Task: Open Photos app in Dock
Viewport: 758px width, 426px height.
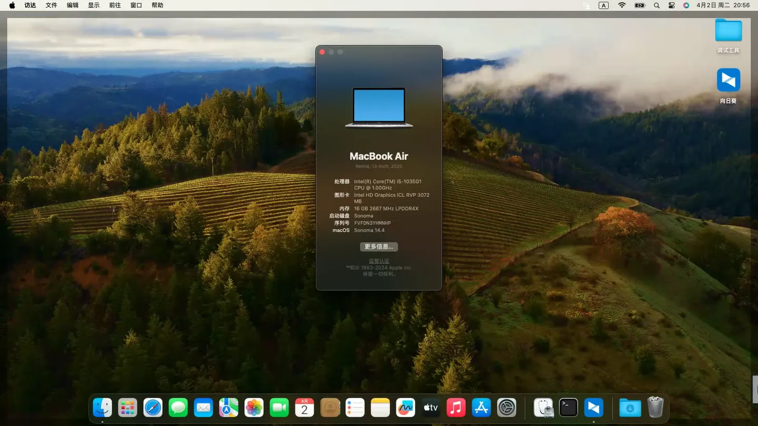Action: [x=254, y=408]
